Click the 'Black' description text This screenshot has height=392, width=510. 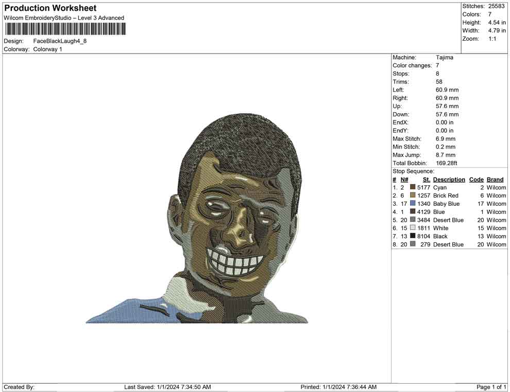[x=440, y=236]
